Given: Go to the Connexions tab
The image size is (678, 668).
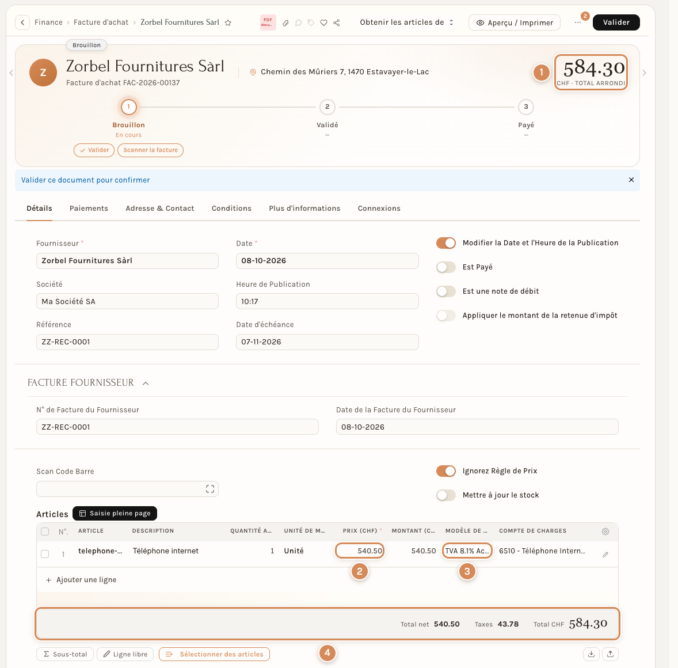Looking at the screenshot, I should click(x=379, y=208).
